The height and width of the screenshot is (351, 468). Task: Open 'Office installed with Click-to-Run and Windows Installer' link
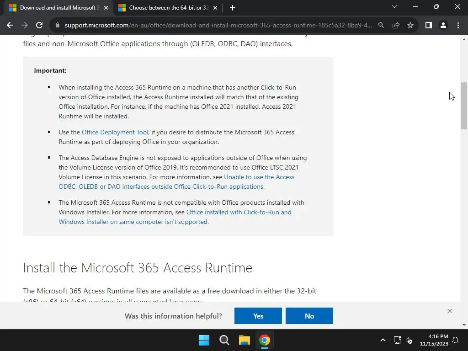[x=175, y=217]
